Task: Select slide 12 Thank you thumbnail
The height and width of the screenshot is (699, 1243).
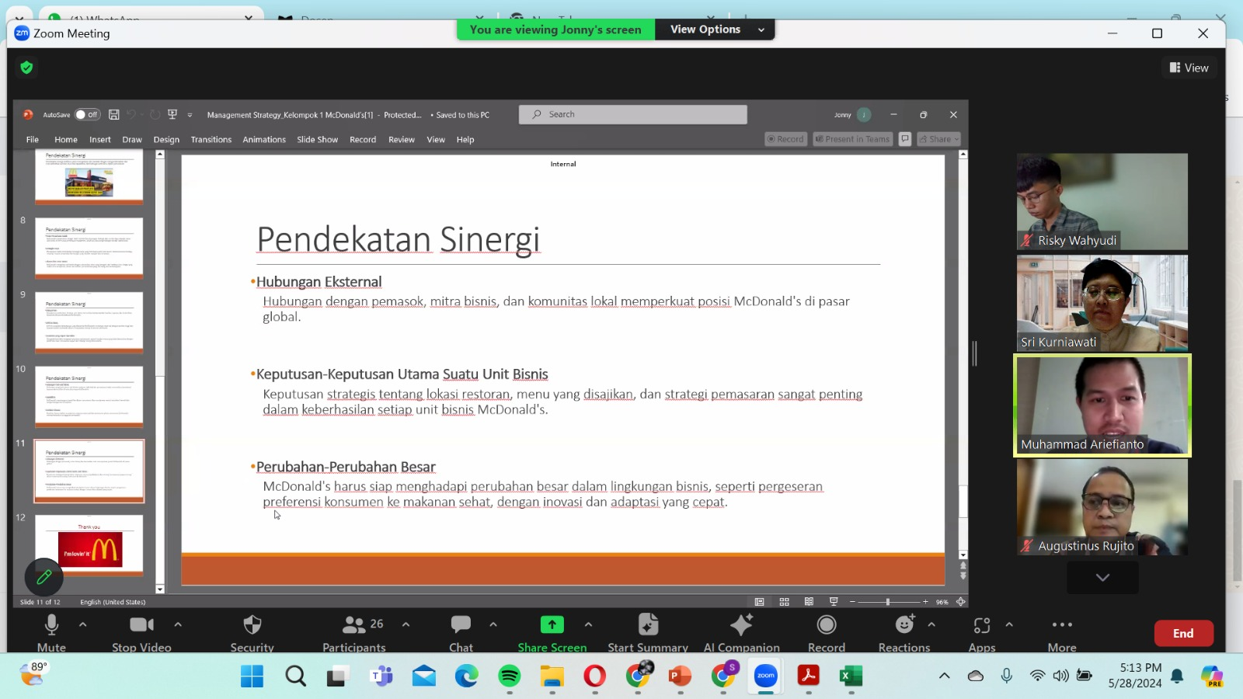Action: [x=89, y=544]
